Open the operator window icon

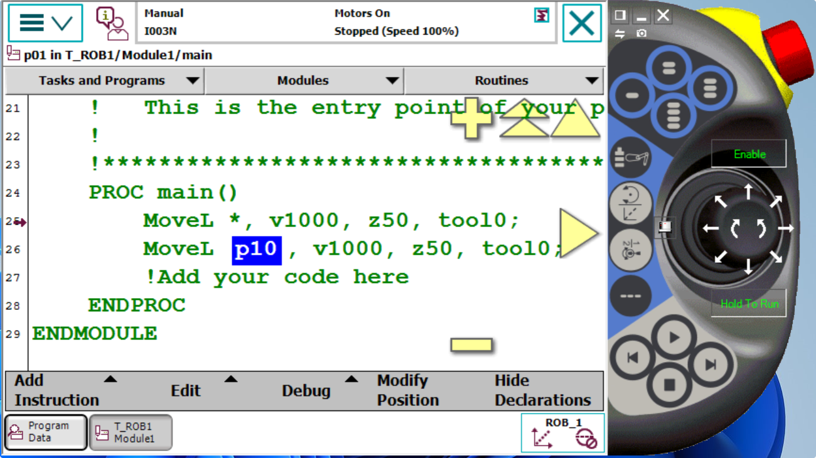point(111,23)
